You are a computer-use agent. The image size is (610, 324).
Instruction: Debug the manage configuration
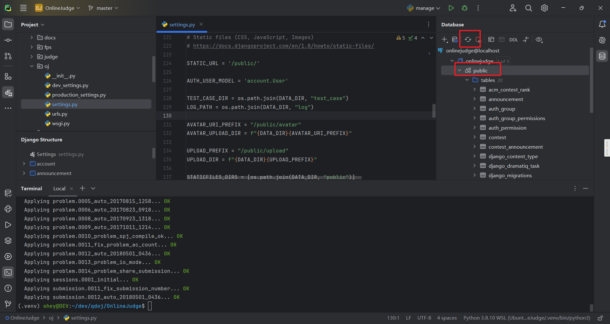point(465,8)
